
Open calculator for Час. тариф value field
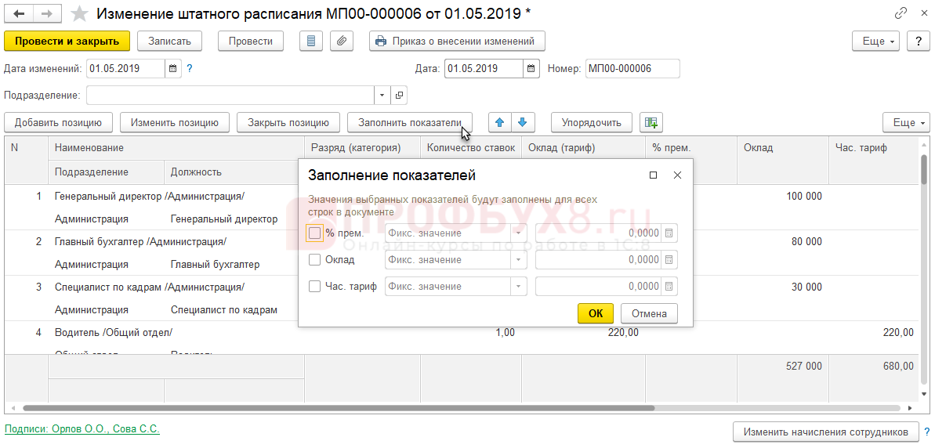669,287
